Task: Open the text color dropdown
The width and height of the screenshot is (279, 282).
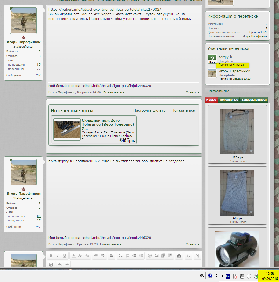Action: point(74,256)
